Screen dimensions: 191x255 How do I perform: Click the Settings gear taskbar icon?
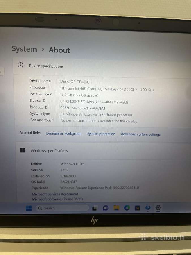[x=158, y=208]
